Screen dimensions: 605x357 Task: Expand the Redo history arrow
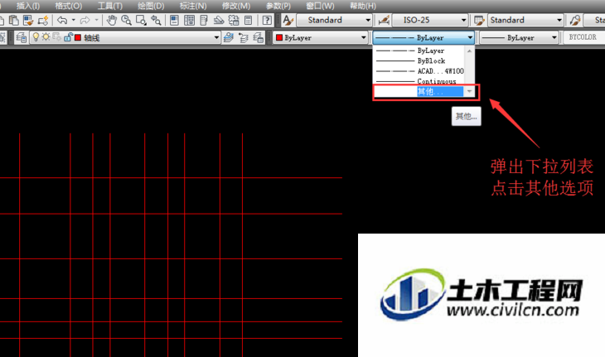[96, 20]
